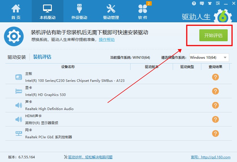Click the question icon for Realtek Audio
Image resolution: width=237 pixels, height=162 pixels.
pyautogui.click(x=215, y=105)
